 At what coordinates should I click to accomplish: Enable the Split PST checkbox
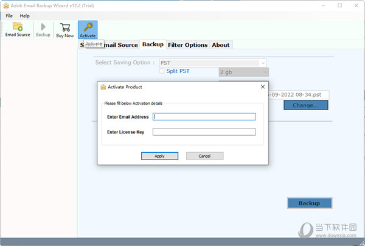162,71
